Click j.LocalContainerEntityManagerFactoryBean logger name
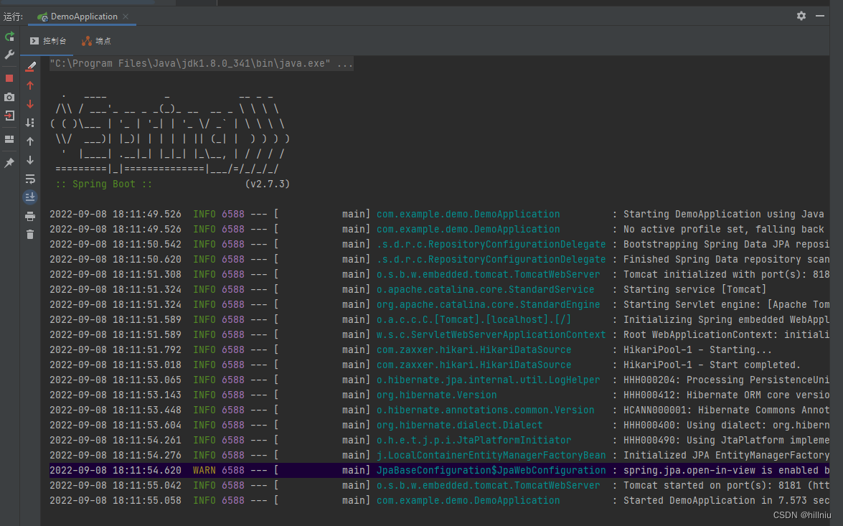The width and height of the screenshot is (843, 526). tap(491, 455)
